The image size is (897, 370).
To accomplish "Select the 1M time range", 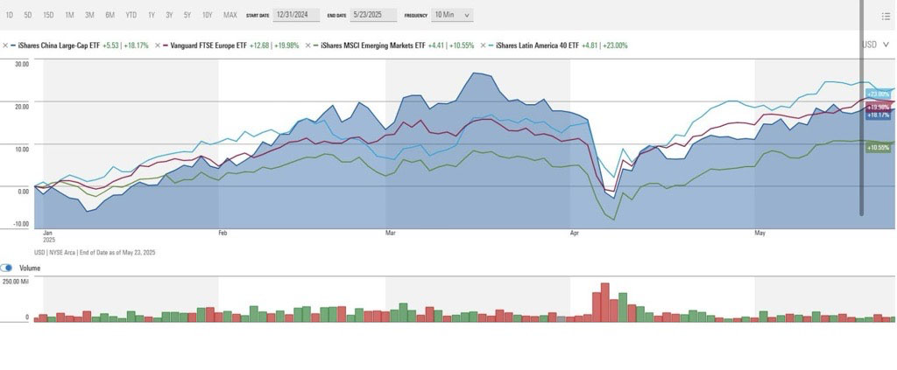I will click(69, 16).
